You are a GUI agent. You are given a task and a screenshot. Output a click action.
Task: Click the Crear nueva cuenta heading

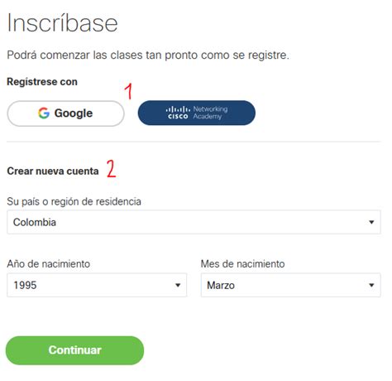(53, 171)
